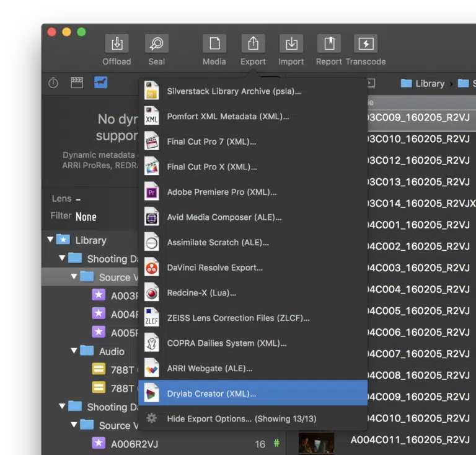This screenshot has width=476, height=455.
Task: Choose Adobe Premiere Pro (XML) export
Action: [253, 192]
